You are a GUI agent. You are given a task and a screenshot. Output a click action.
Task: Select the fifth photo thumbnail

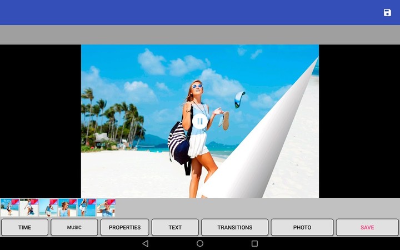(87, 208)
